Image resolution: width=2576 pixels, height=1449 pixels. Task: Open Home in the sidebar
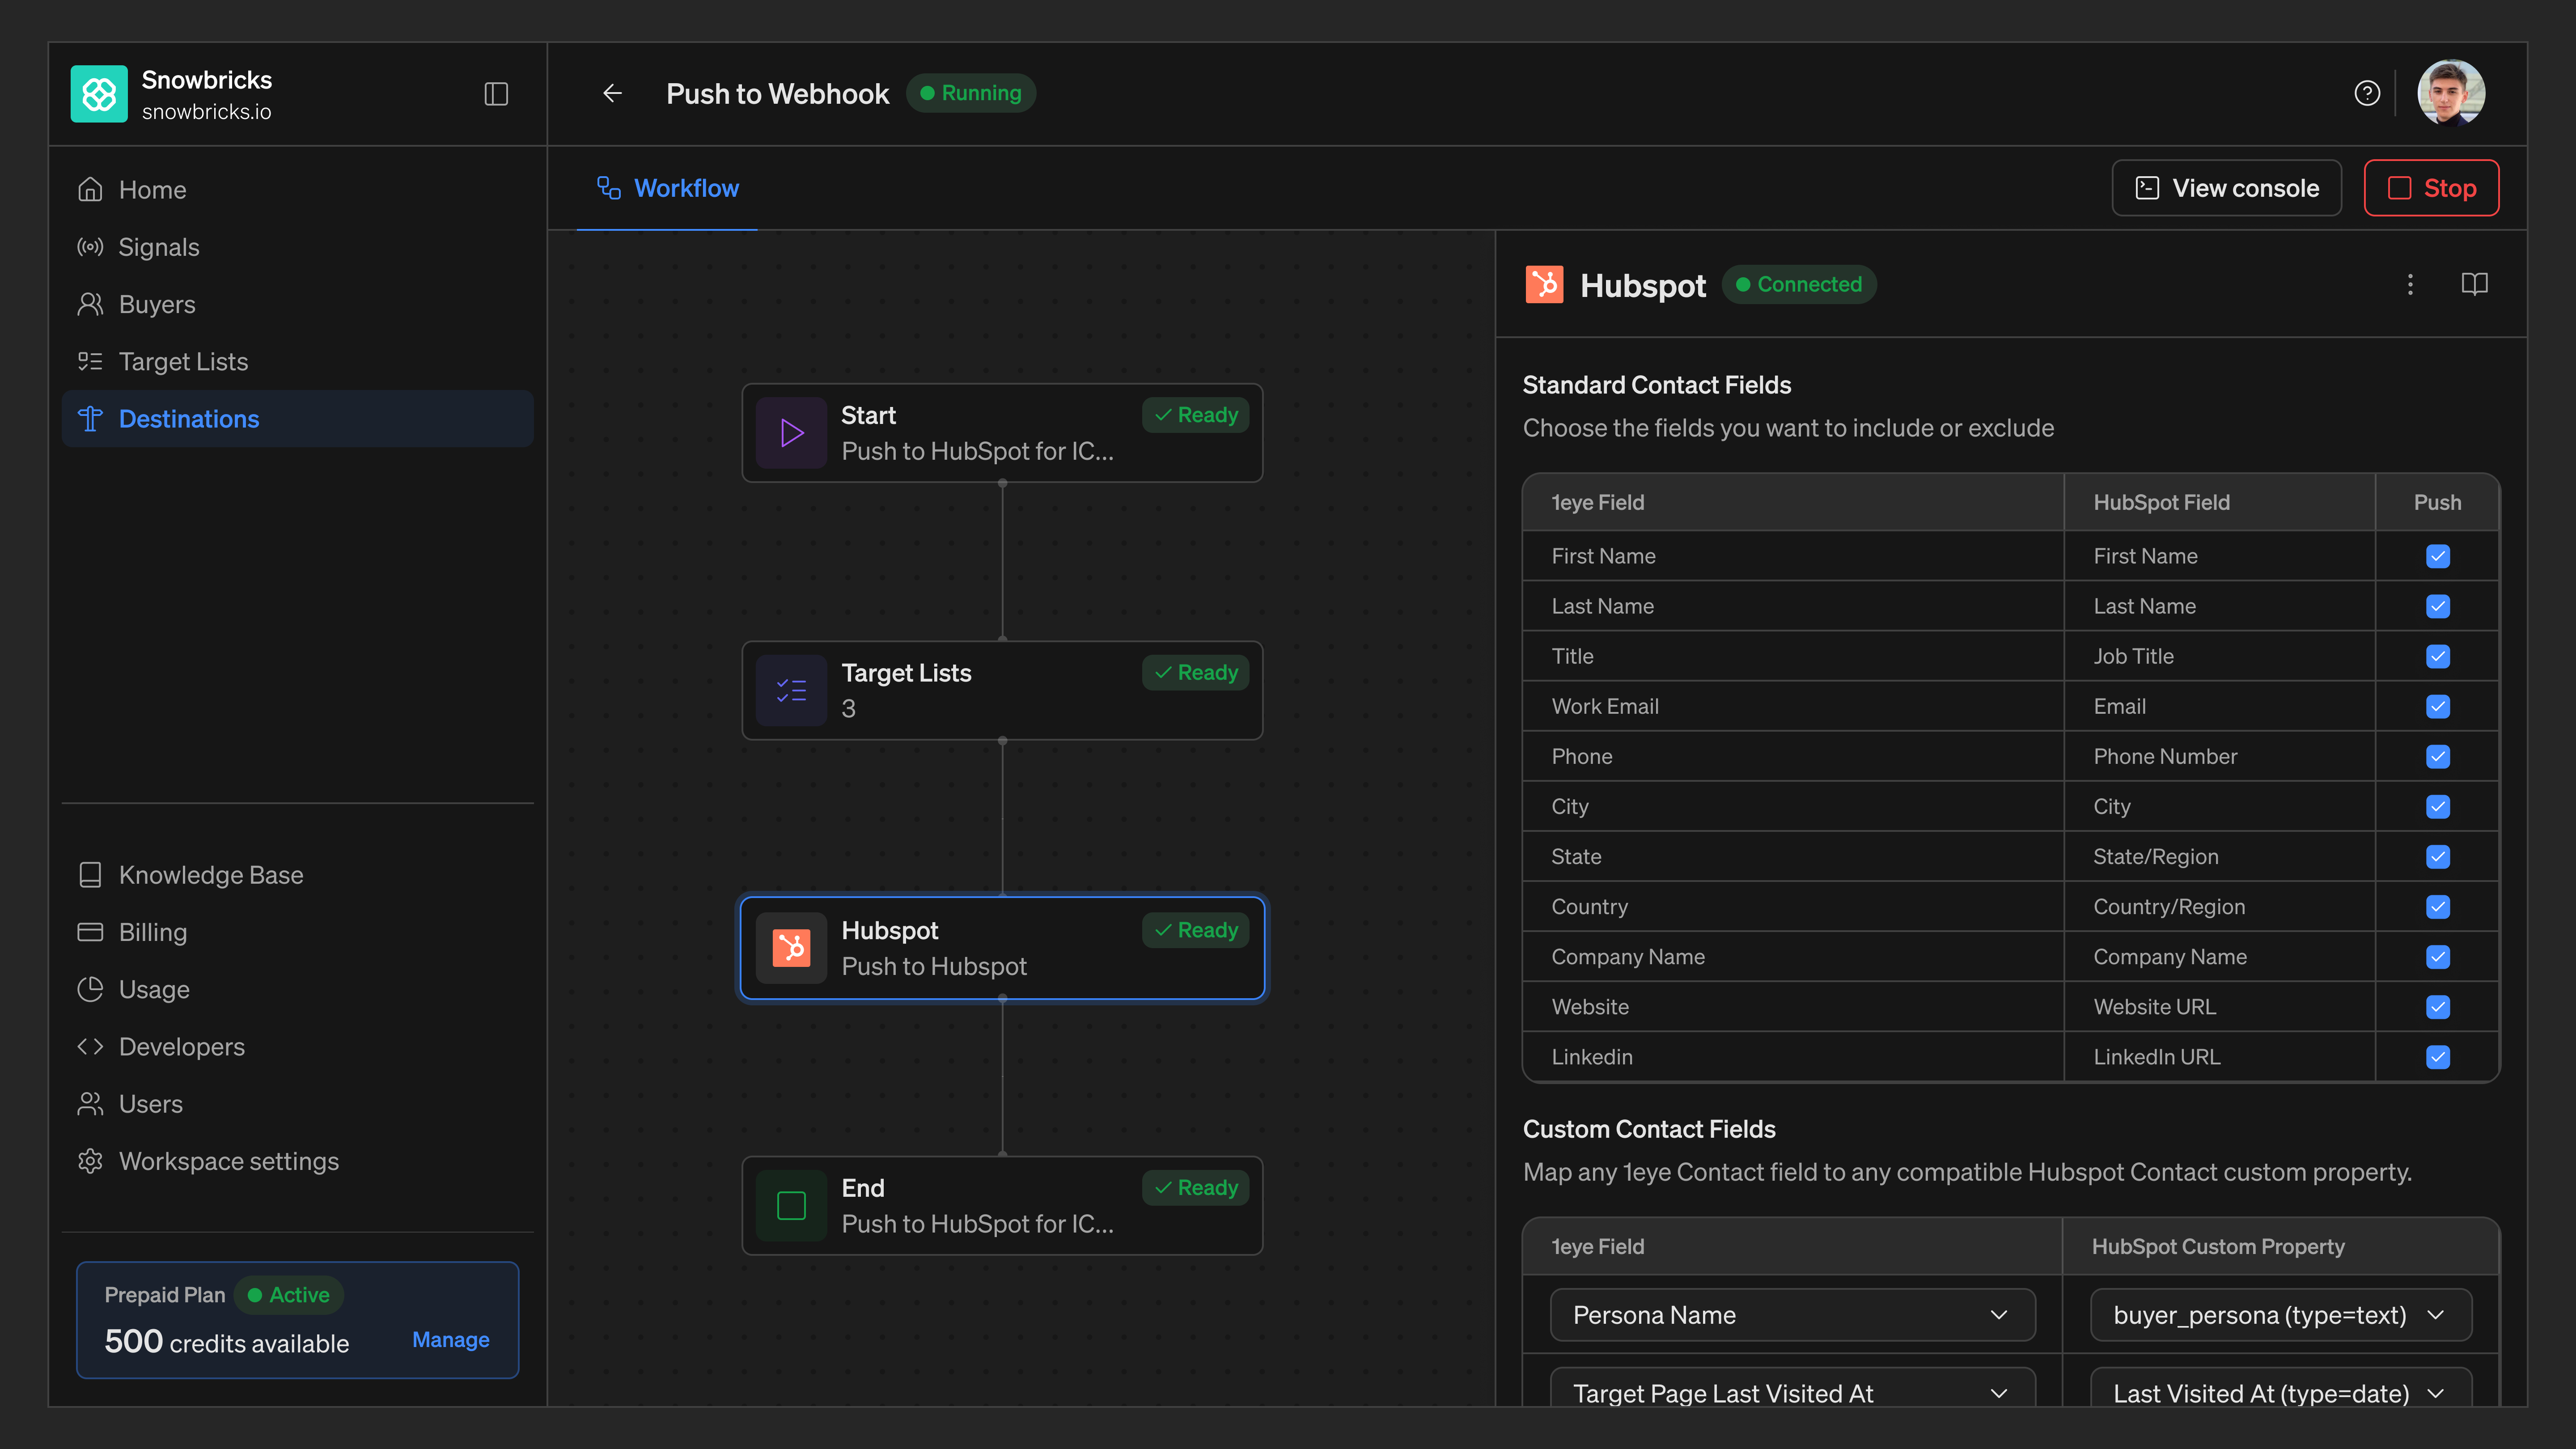click(x=297, y=190)
